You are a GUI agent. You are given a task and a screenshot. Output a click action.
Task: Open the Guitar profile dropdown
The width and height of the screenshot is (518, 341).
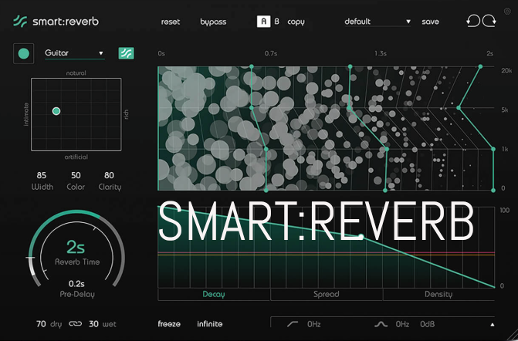click(75, 53)
